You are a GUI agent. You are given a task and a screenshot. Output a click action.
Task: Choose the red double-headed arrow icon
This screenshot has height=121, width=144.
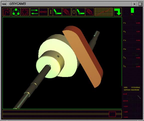point(43,12)
